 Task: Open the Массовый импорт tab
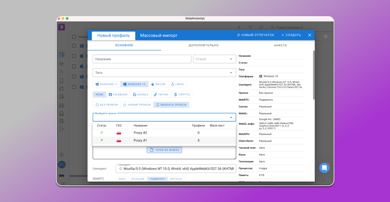click(x=159, y=35)
